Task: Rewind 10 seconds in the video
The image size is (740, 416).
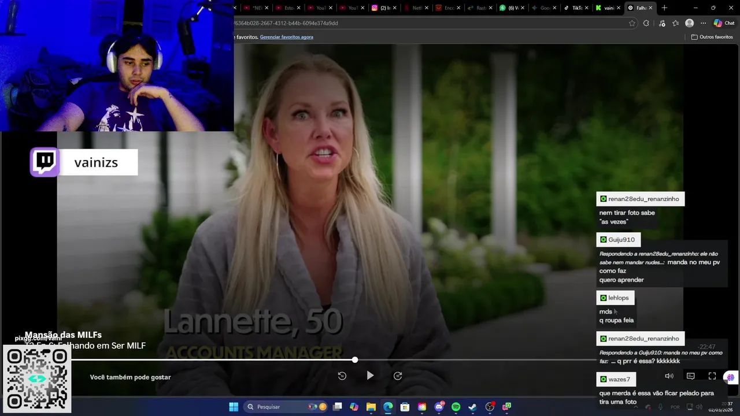Action: 342,376
